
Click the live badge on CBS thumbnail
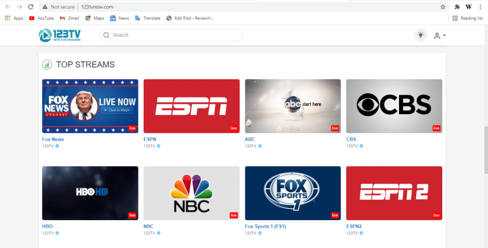(437, 128)
